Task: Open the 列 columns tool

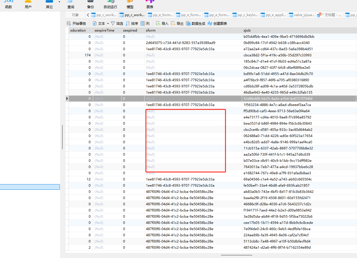Action: pyautogui.click(x=145, y=24)
